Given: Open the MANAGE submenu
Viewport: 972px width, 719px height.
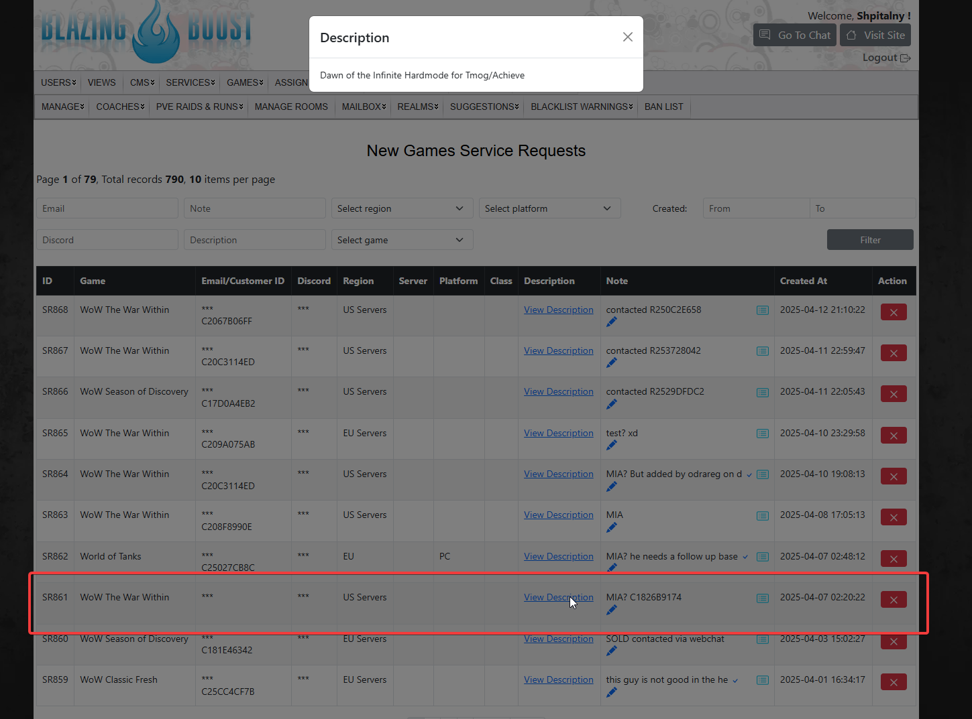Looking at the screenshot, I should (62, 107).
